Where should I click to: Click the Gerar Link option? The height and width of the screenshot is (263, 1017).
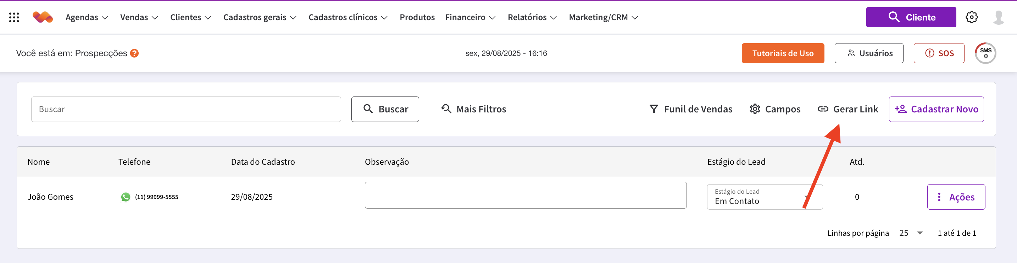pos(847,109)
